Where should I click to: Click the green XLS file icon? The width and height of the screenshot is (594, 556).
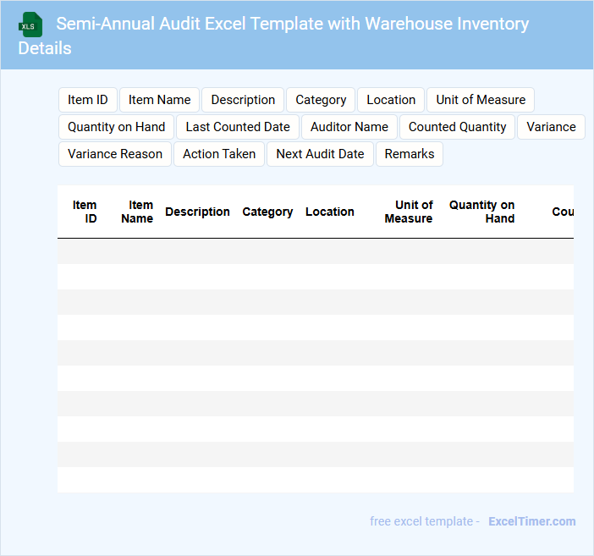click(30, 25)
